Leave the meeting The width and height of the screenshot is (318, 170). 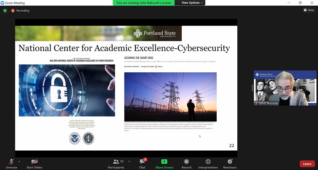click(x=307, y=164)
